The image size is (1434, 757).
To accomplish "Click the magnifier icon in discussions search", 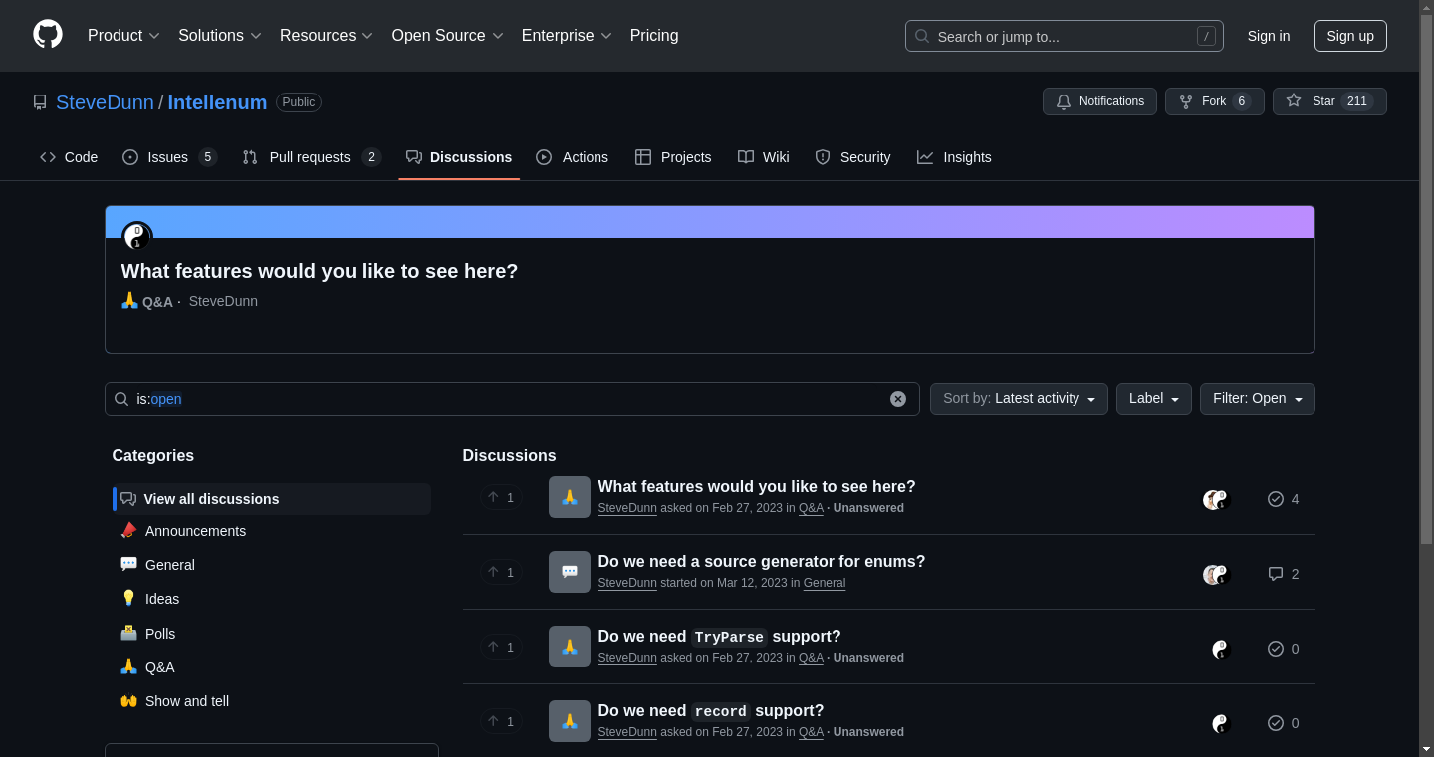I will coord(121,399).
